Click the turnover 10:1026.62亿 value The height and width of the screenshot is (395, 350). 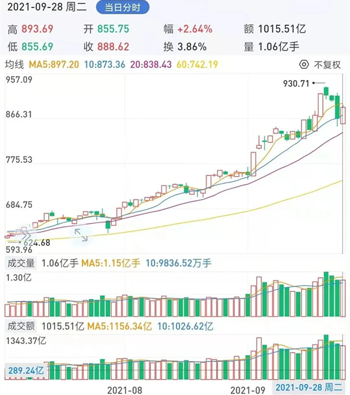pos(185,326)
